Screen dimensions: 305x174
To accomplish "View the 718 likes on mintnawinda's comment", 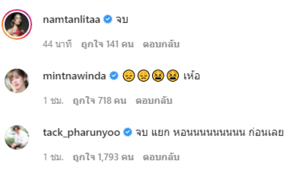I will 100,101.
